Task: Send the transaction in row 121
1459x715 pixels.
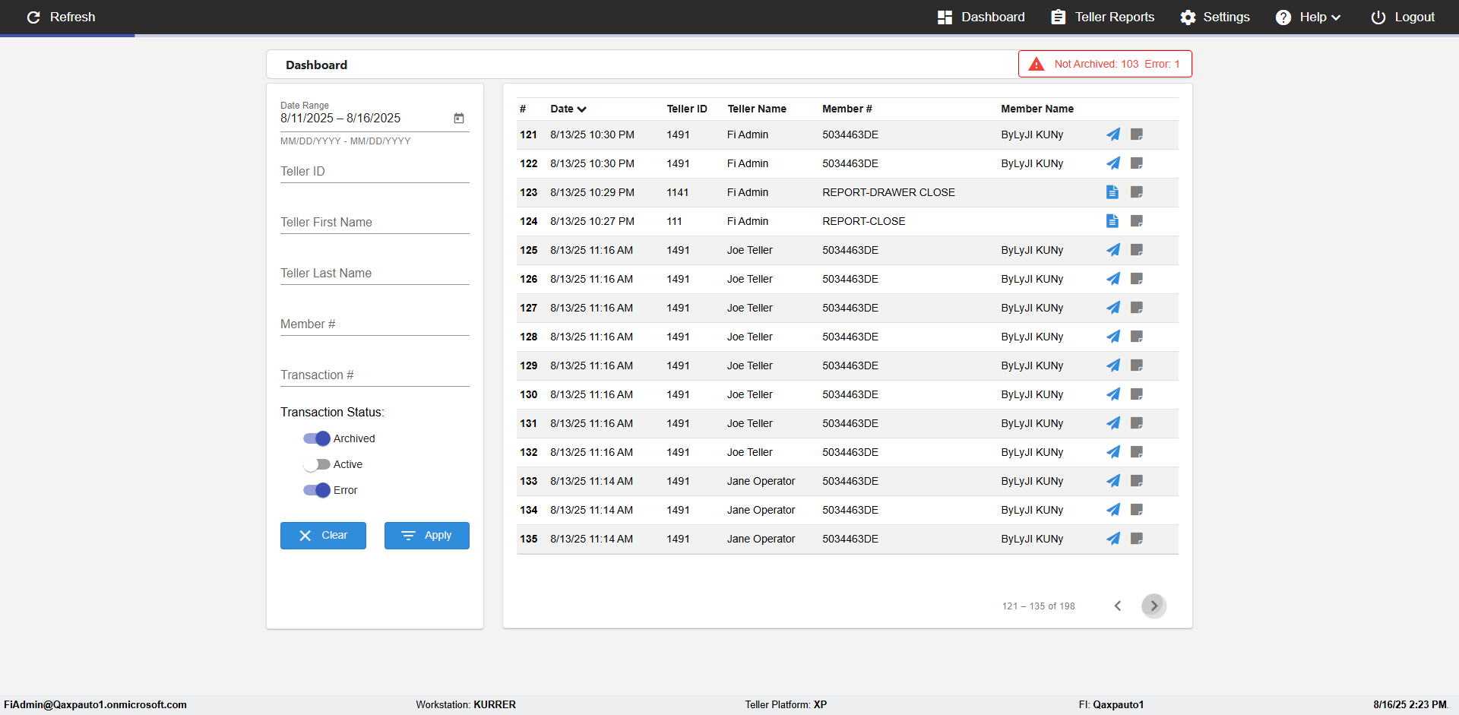Action: 1113,134
